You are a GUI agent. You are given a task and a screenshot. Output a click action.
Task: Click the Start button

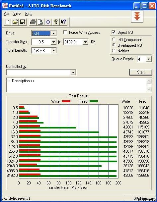[x=141, y=72]
